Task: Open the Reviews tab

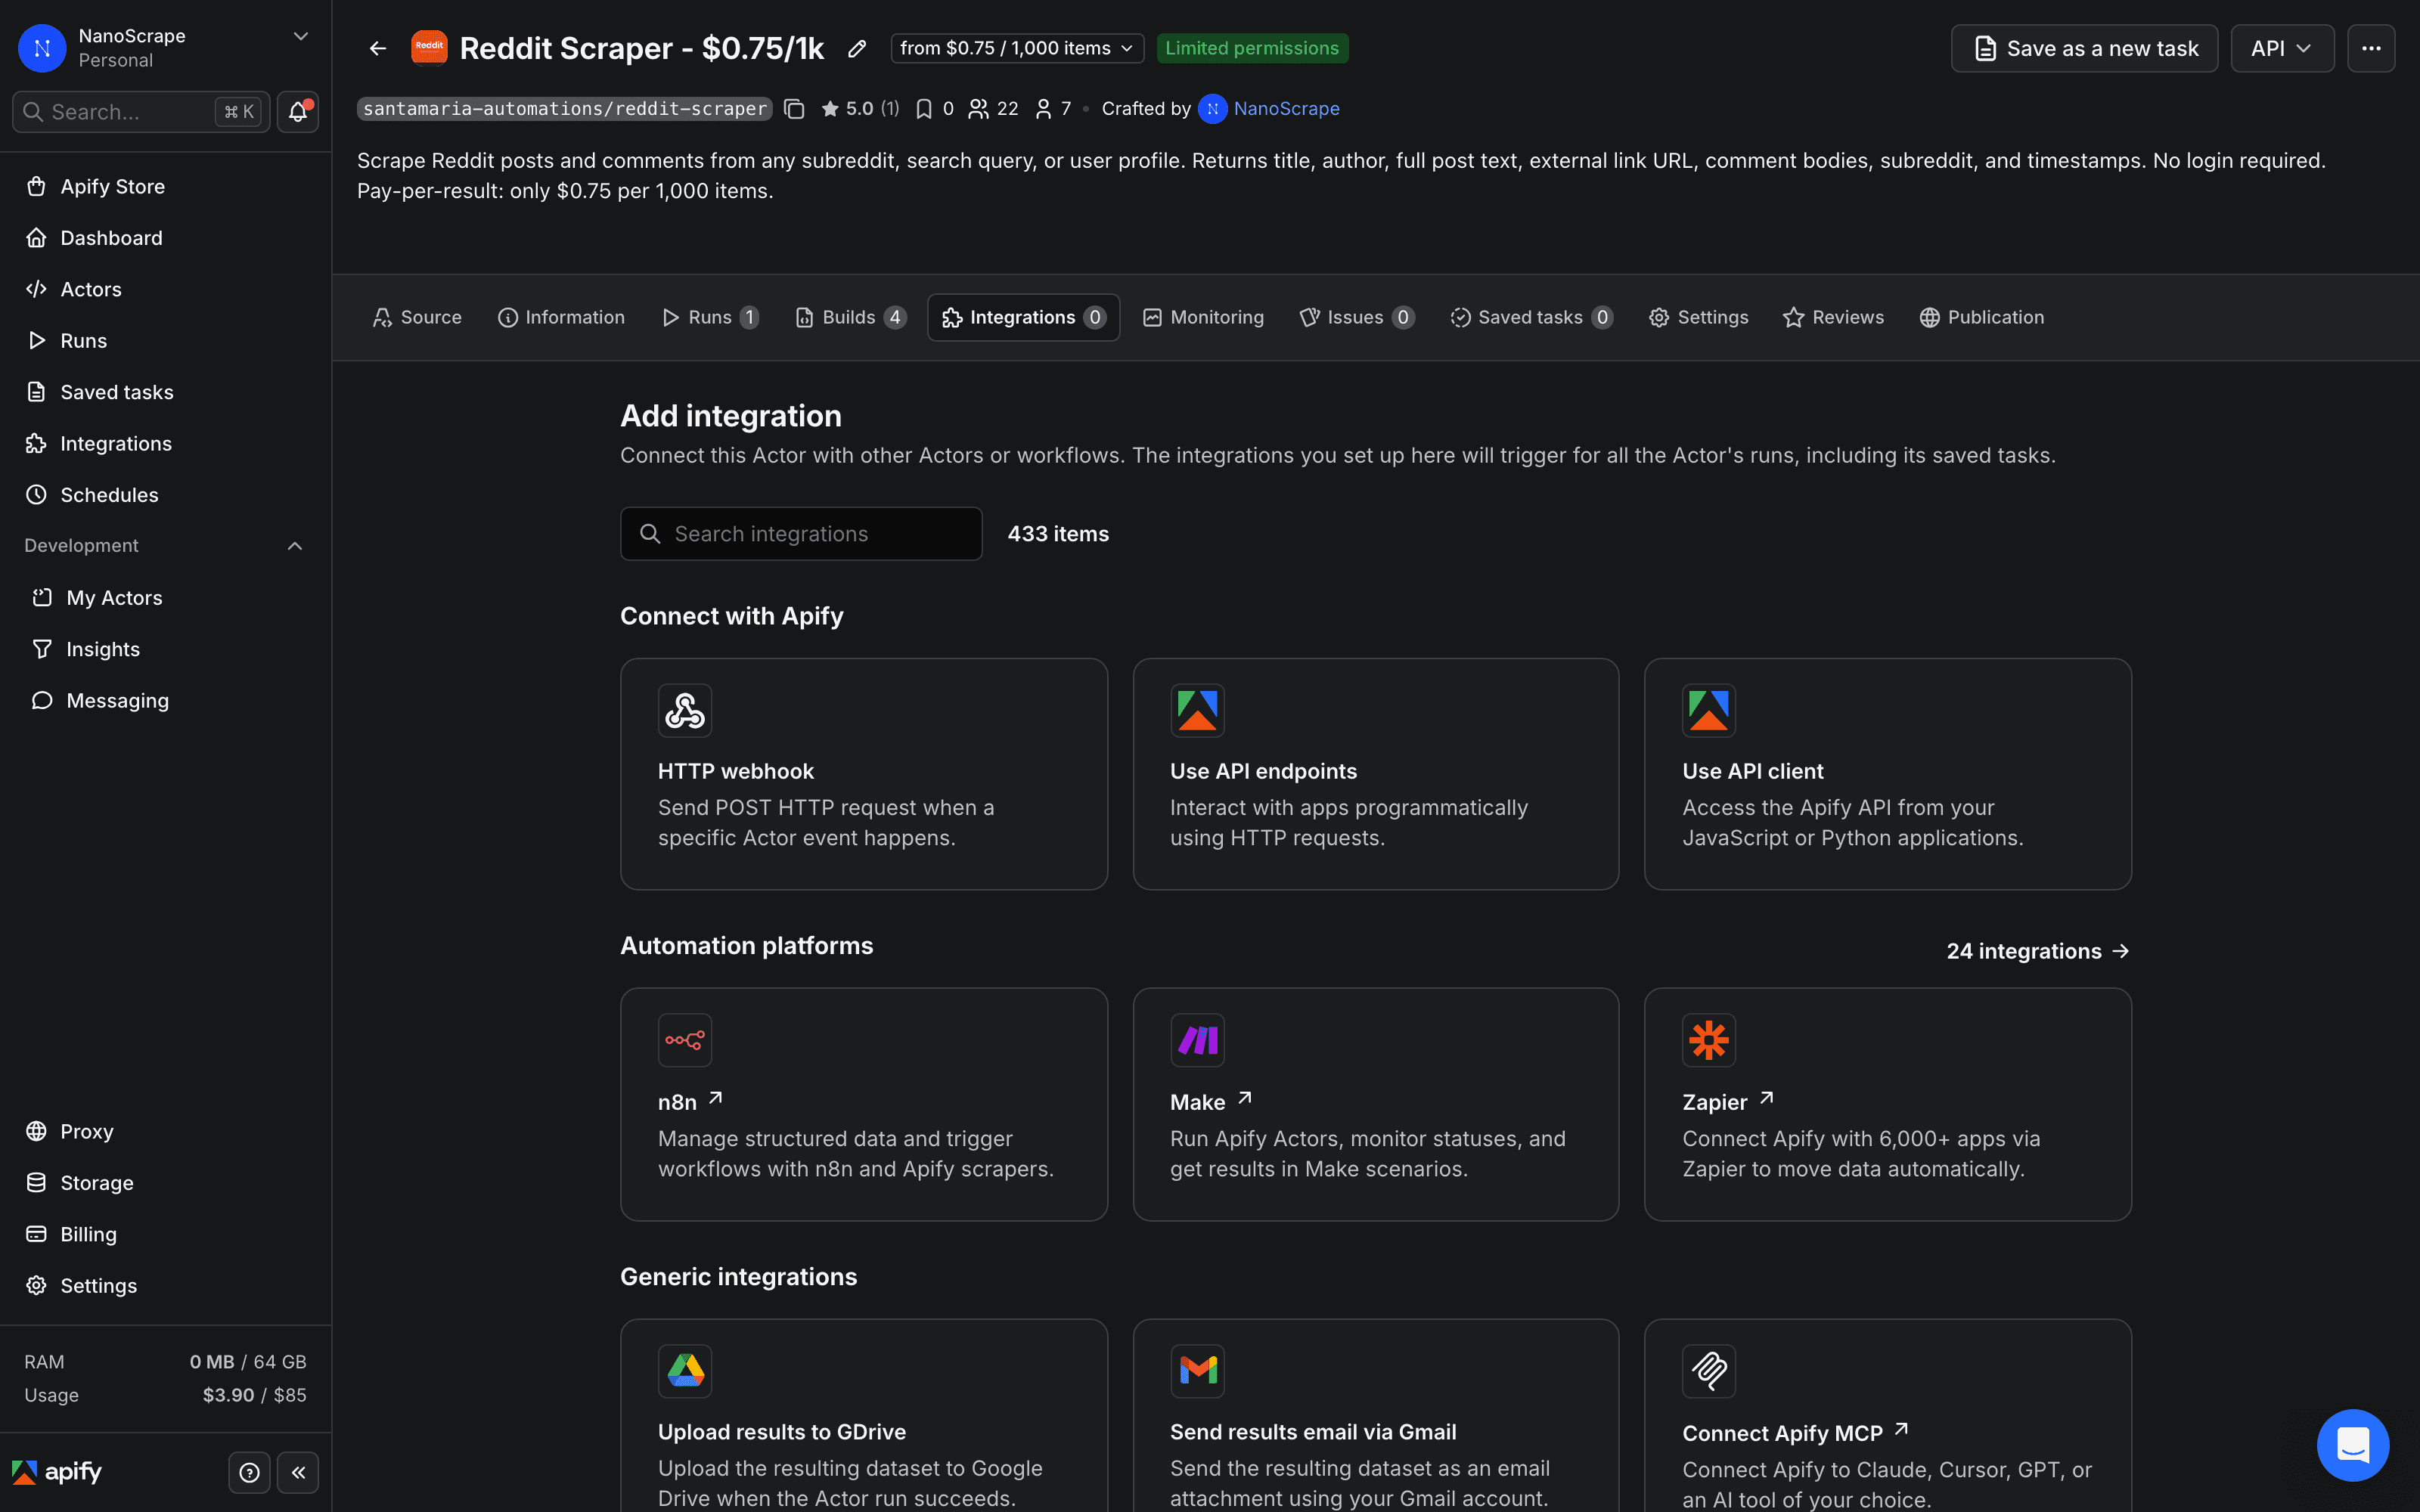Action: click(x=1833, y=317)
